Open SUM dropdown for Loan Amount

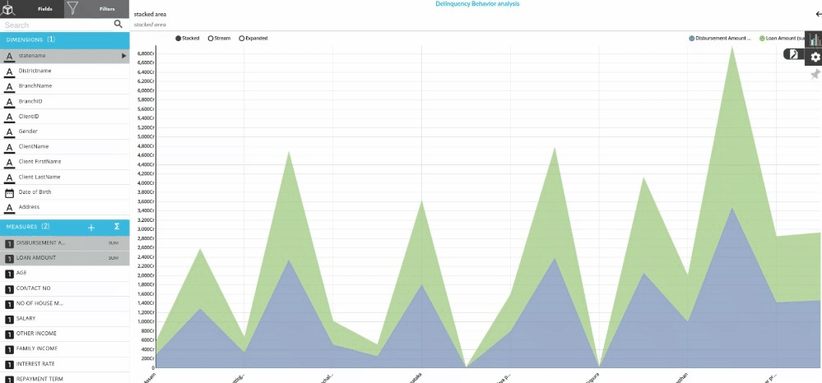click(114, 258)
